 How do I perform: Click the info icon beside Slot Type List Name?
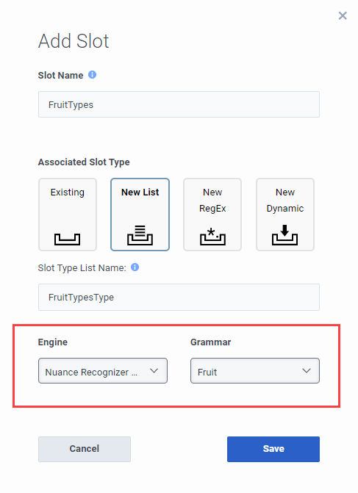pos(135,267)
